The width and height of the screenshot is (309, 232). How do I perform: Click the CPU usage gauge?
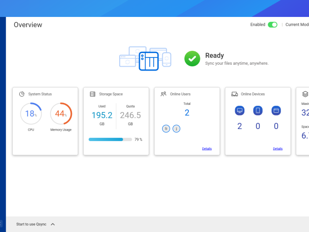[x=30, y=114]
